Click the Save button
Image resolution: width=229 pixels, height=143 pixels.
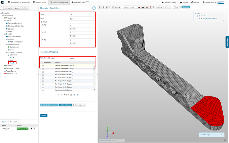[44, 115]
